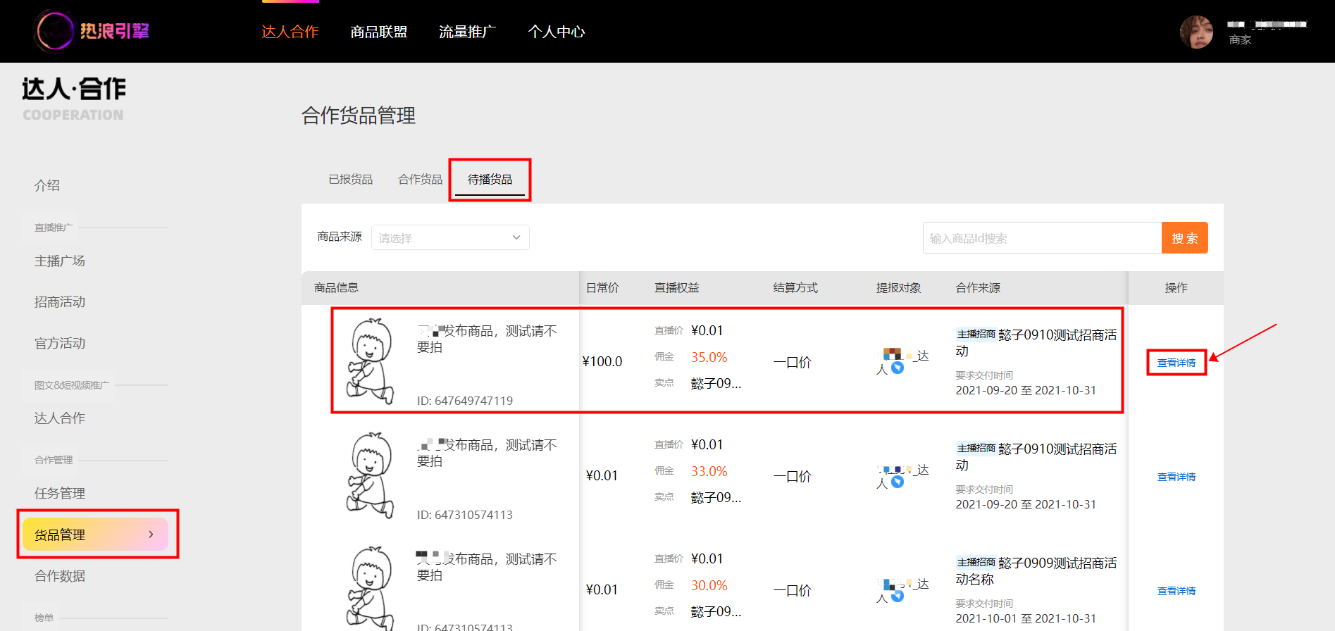Select sidebar 达人合作 under 图文&短视频推广
The width and height of the screenshot is (1335, 631).
60,418
